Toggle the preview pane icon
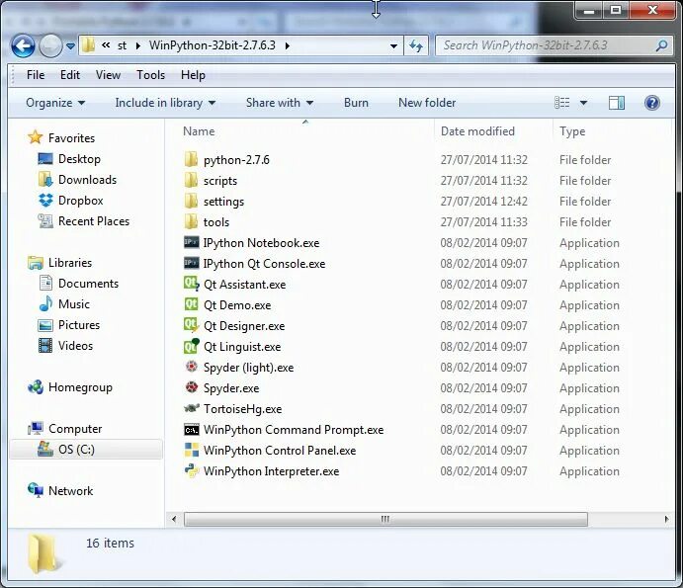The image size is (683, 588). 617,103
